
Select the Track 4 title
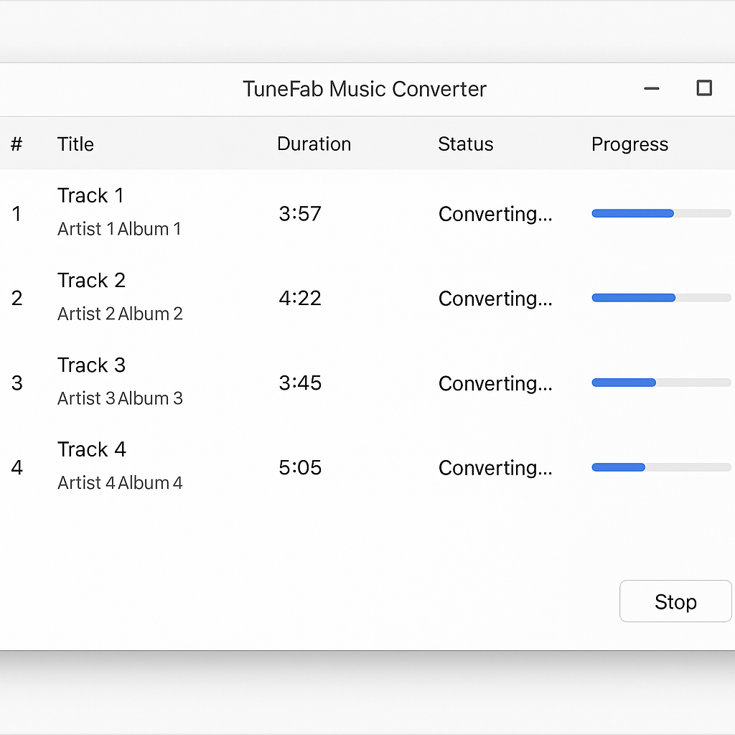click(92, 449)
